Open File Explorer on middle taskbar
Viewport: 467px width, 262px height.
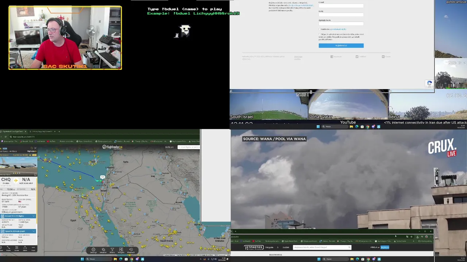click(x=351, y=127)
